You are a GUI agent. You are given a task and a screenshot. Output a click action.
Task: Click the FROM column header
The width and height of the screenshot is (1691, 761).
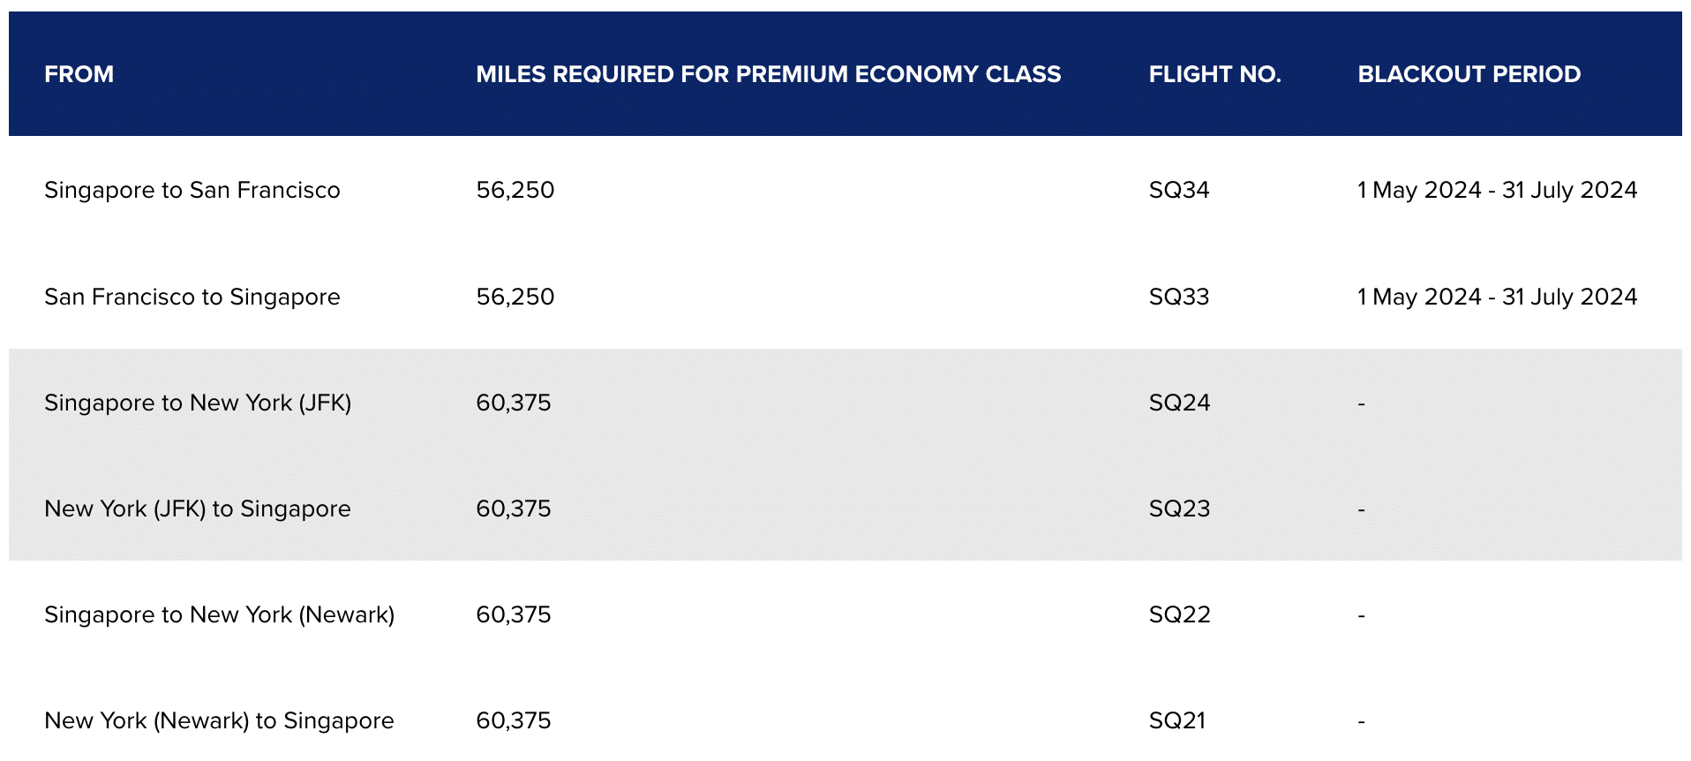pyautogui.click(x=79, y=74)
